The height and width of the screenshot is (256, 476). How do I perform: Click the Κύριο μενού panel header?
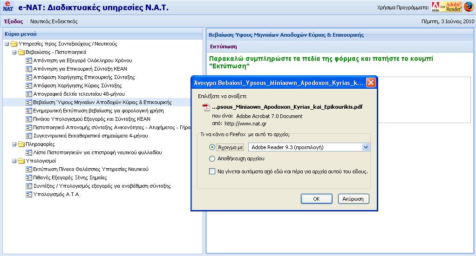pyautogui.click(x=102, y=34)
